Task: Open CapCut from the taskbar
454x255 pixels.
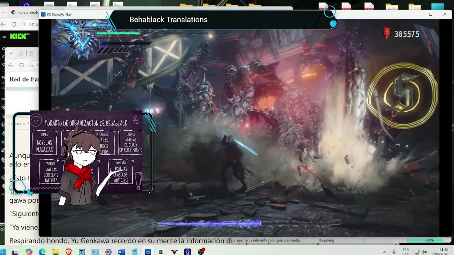Action: pyautogui.click(x=161, y=252)
